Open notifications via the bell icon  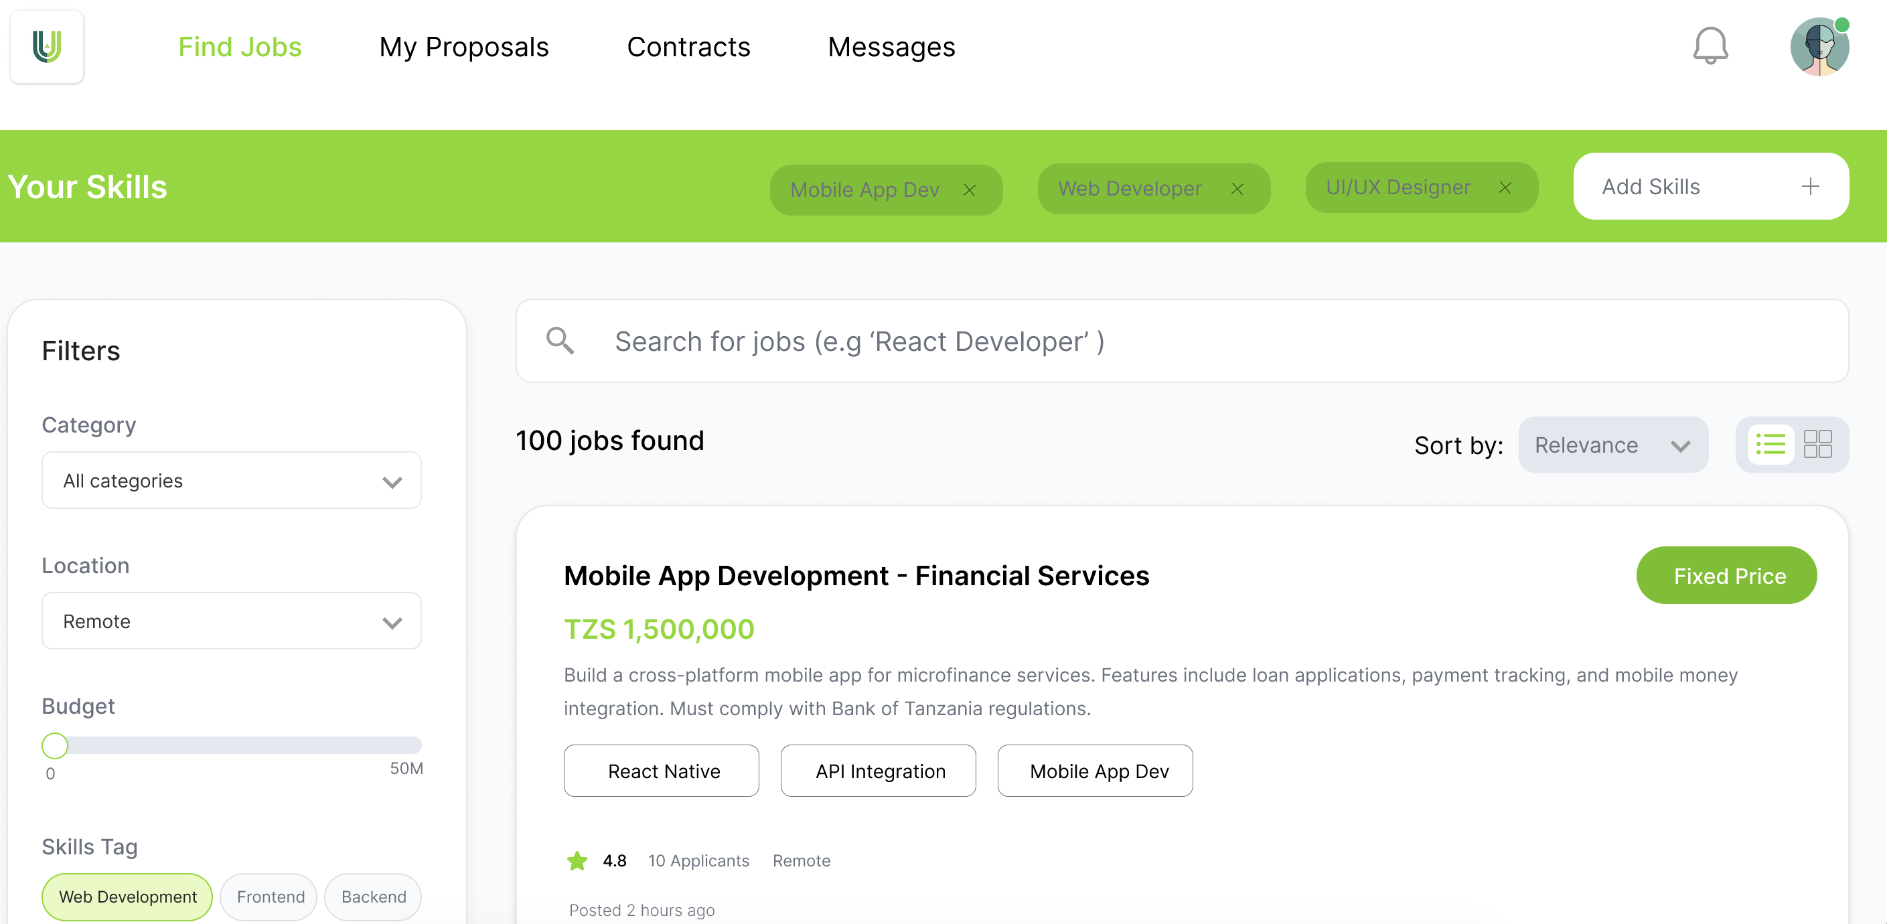tap(1710, 46)
